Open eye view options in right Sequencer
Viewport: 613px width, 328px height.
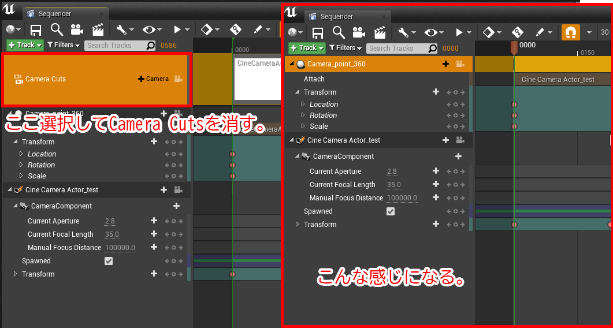[x=433, y=32]
